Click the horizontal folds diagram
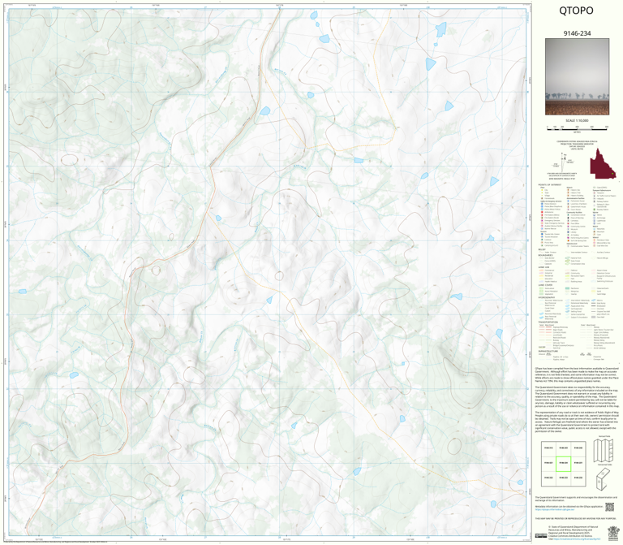 pos(604,478)
